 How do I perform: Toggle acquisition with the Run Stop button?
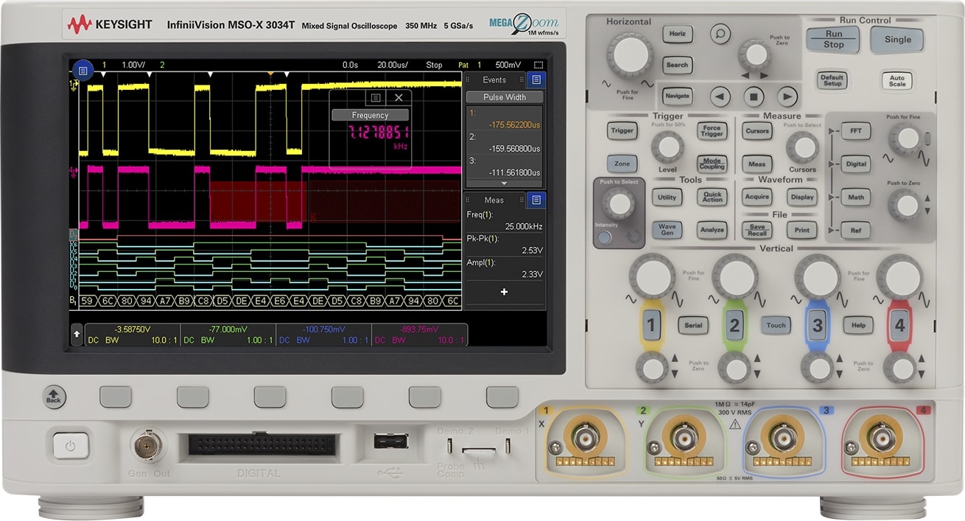[832, 40]
